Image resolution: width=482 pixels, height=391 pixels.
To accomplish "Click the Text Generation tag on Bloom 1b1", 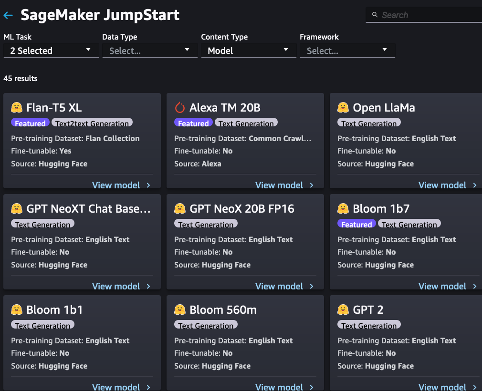I will (43, 325).
